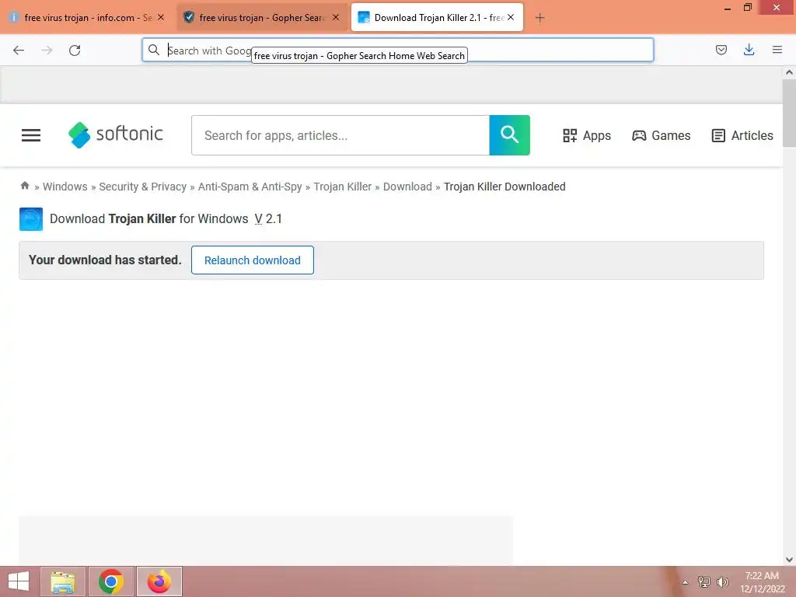796x597 pixels.
Task: Close the Gopher Search tab
Action: pos(336,17)
